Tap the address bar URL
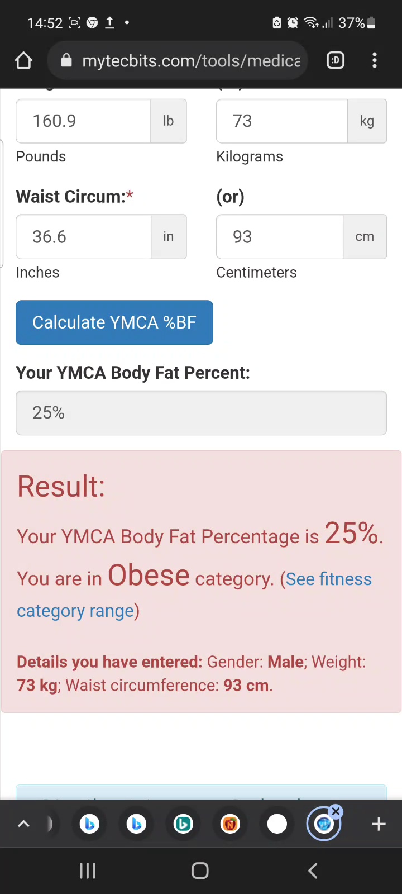 click(x=191, y=60)
